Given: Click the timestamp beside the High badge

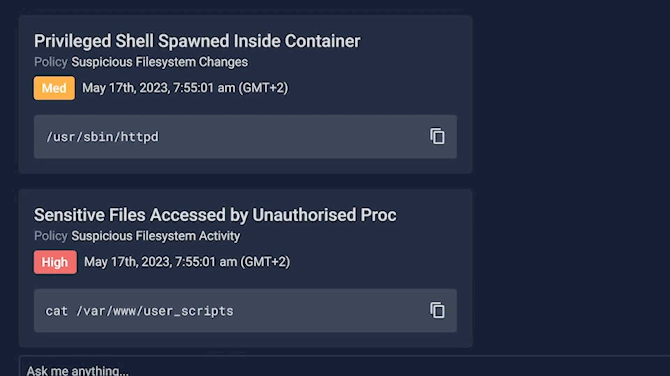Looking at the screenshot, I should tap(187, 262).
